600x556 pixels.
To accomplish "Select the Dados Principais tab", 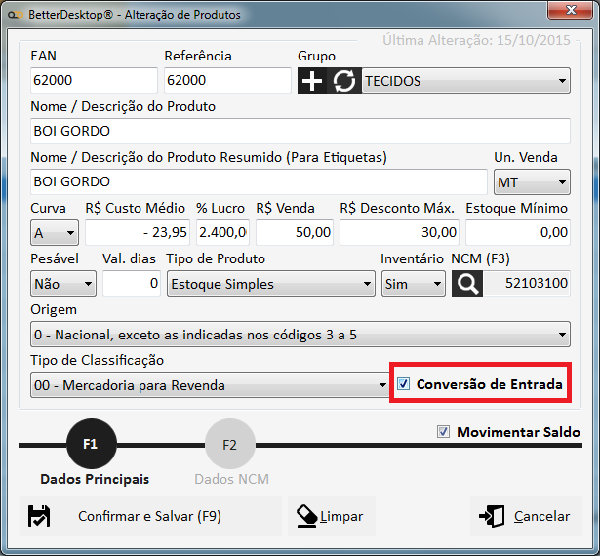I will 95,479.
